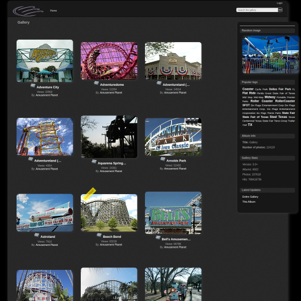Open the Arnolds Park album title link
301x301 pixels.
click(x=176, y=161)
